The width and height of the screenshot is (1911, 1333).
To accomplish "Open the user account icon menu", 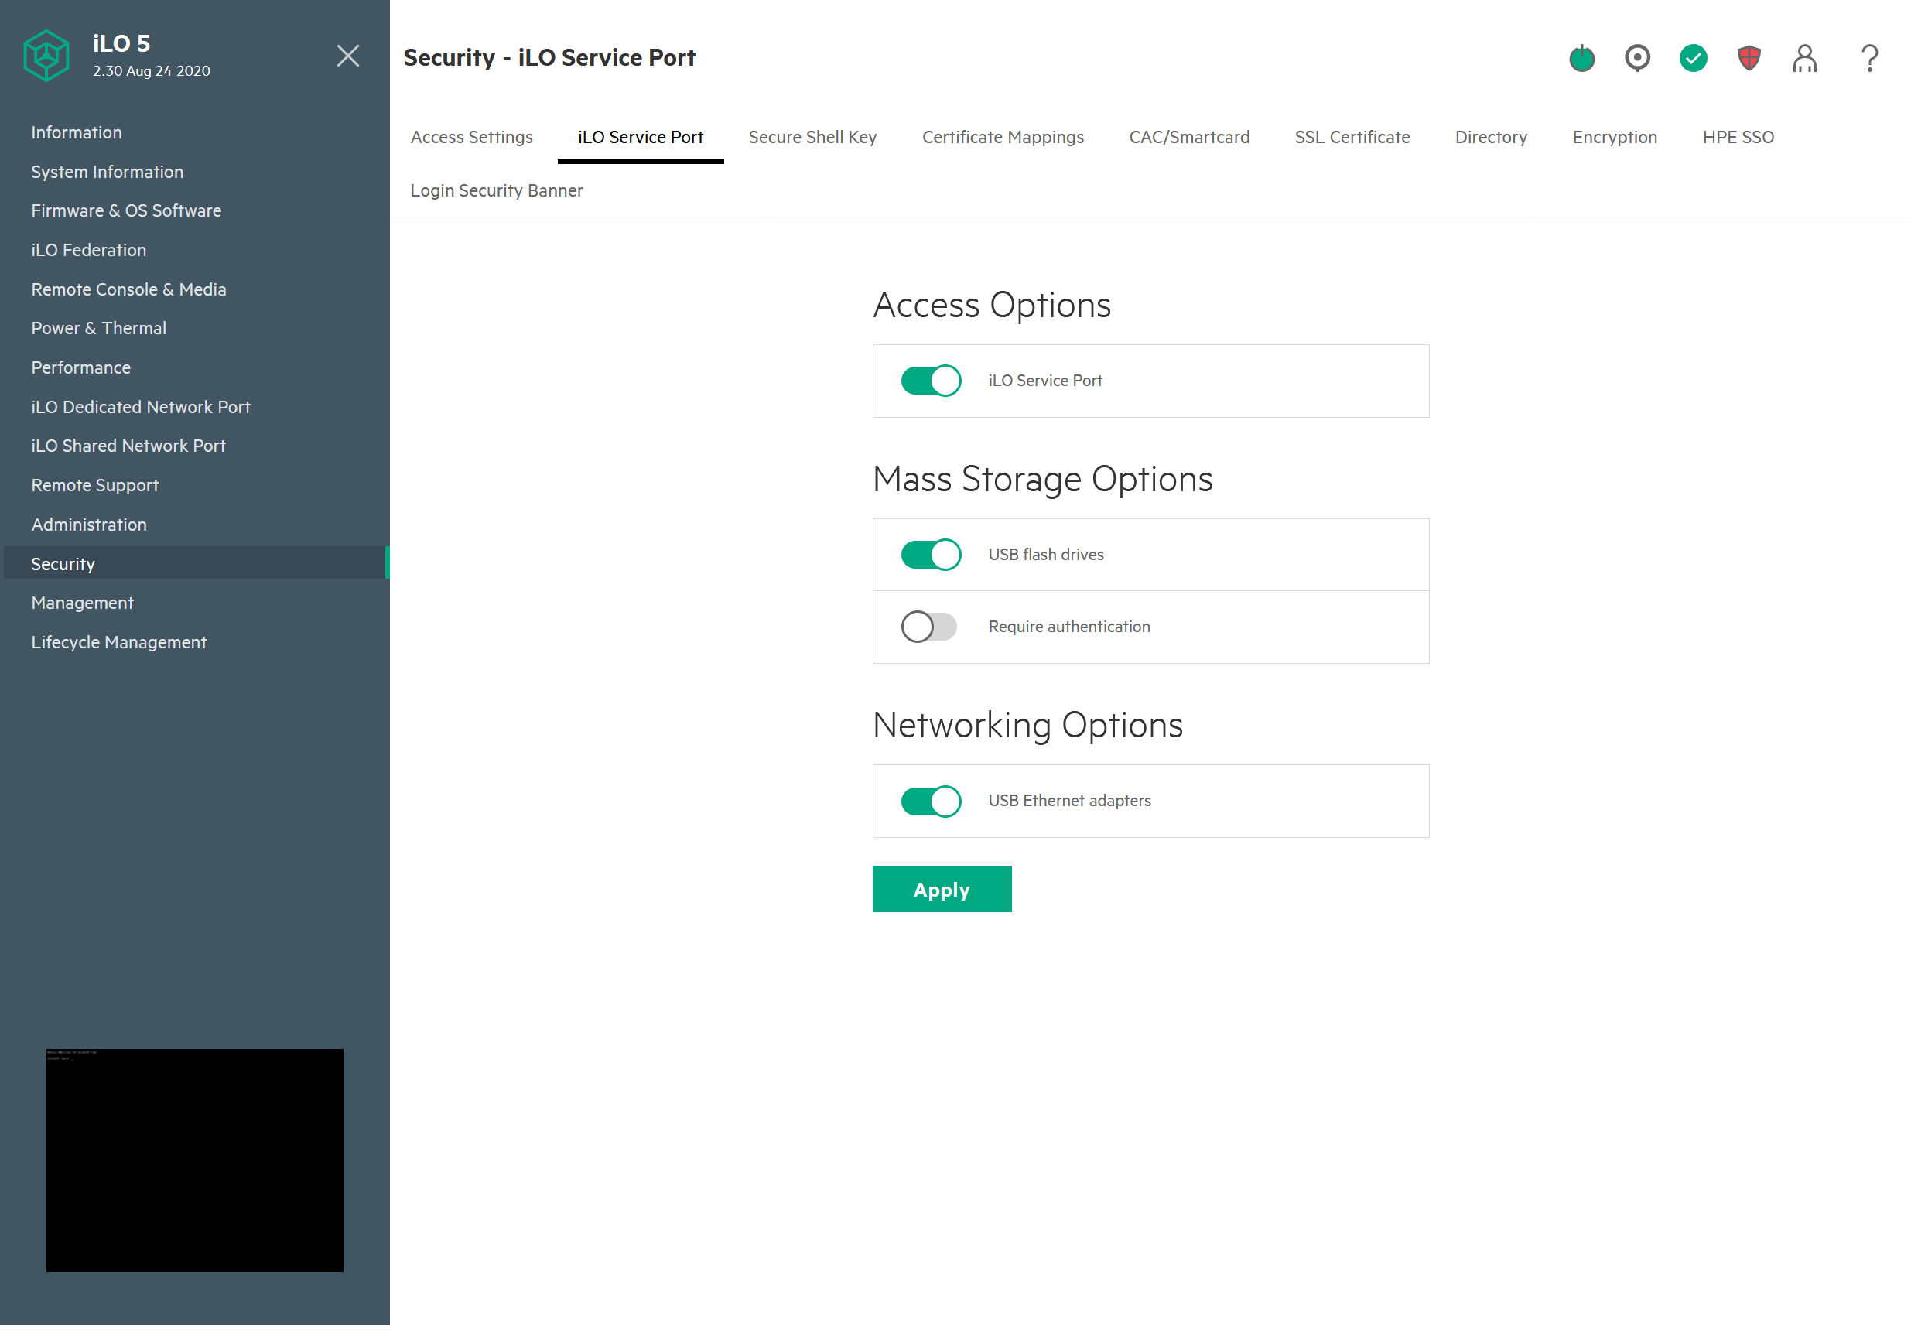I will click(x=1804, y=58).
